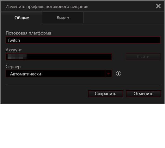Click the Twitch streaming platform field

[83, 40]
